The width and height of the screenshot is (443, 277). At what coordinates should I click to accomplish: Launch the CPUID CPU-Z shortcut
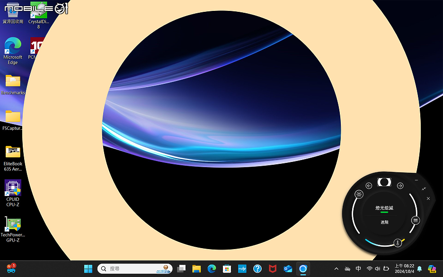[13, 193]
